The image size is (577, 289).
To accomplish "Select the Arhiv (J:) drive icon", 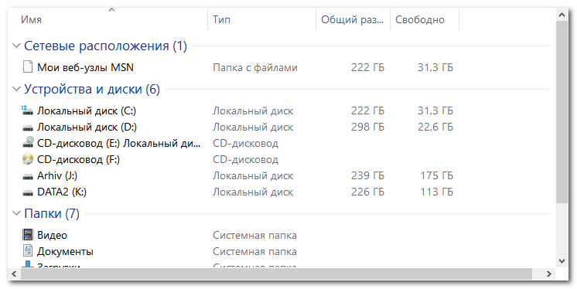I will (28, 176).
